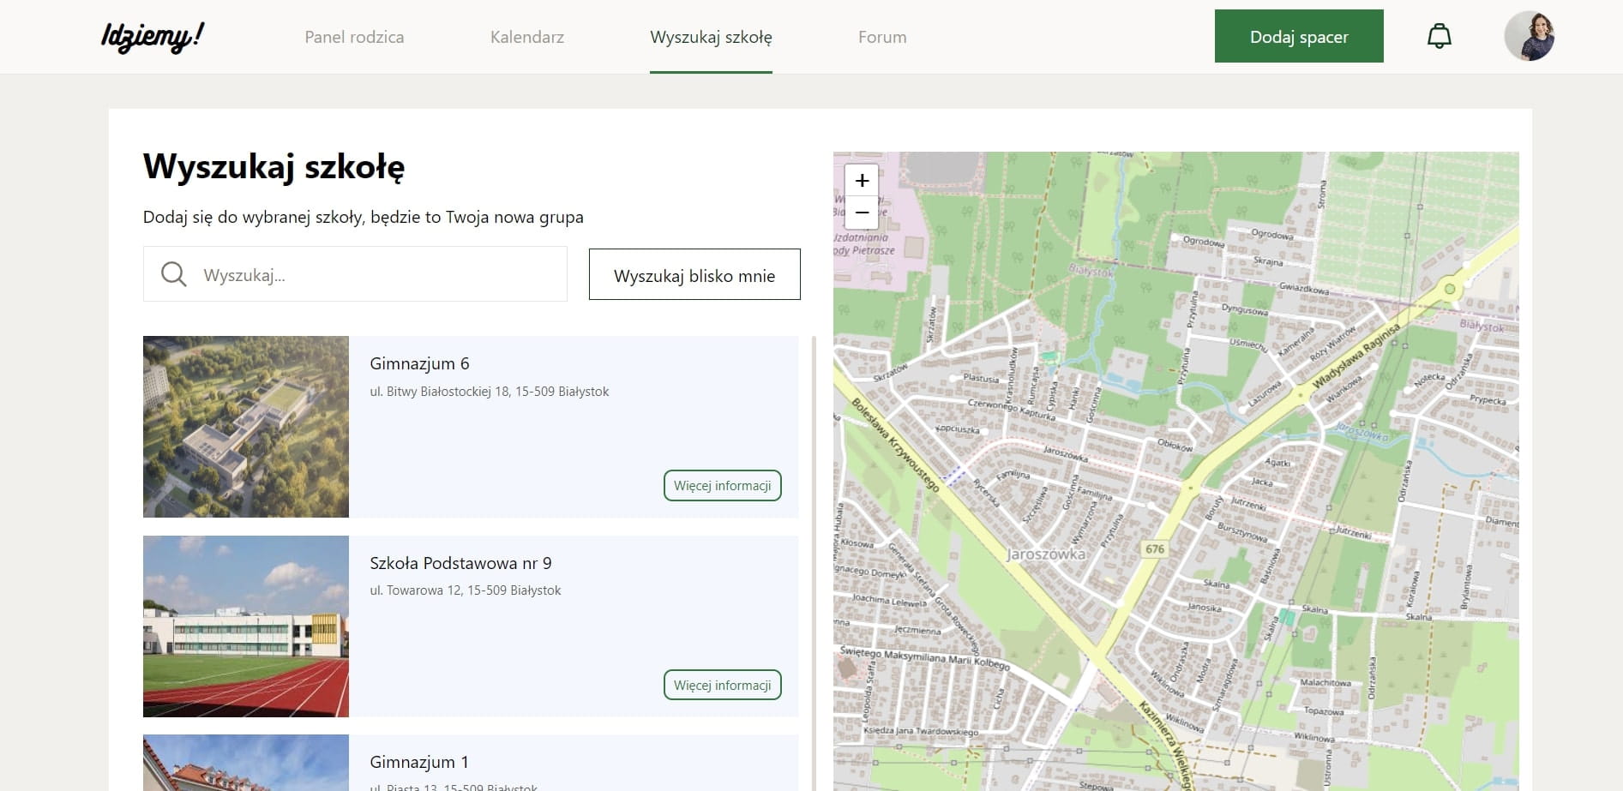The image size is (1623, 791).
Task: Open notifications bell icon
Action: [1439, 37]
